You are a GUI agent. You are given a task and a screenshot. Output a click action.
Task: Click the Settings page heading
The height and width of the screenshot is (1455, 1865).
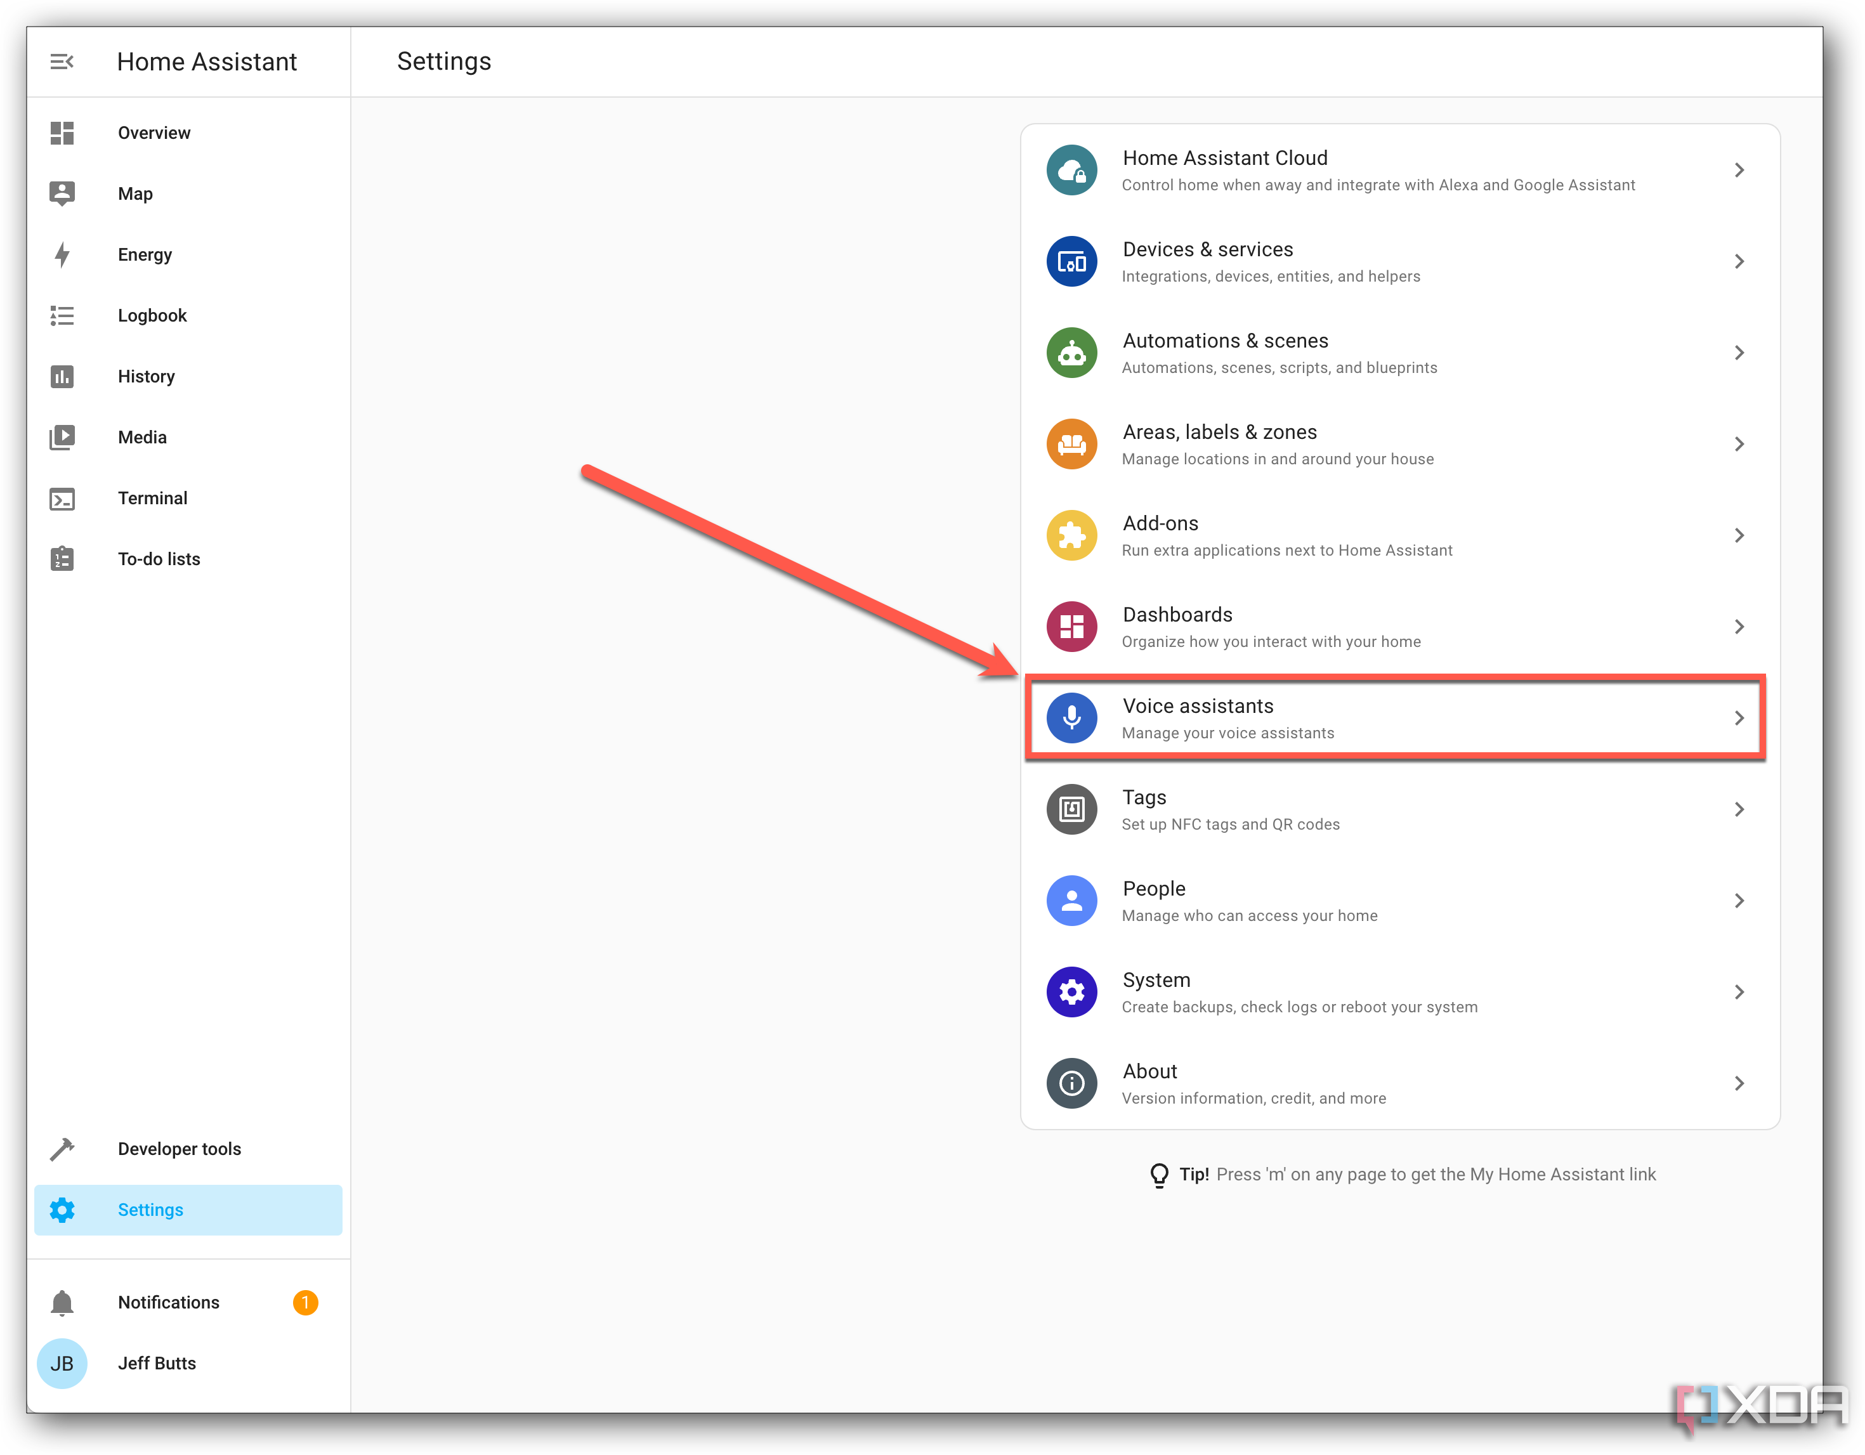pos(444,62)
